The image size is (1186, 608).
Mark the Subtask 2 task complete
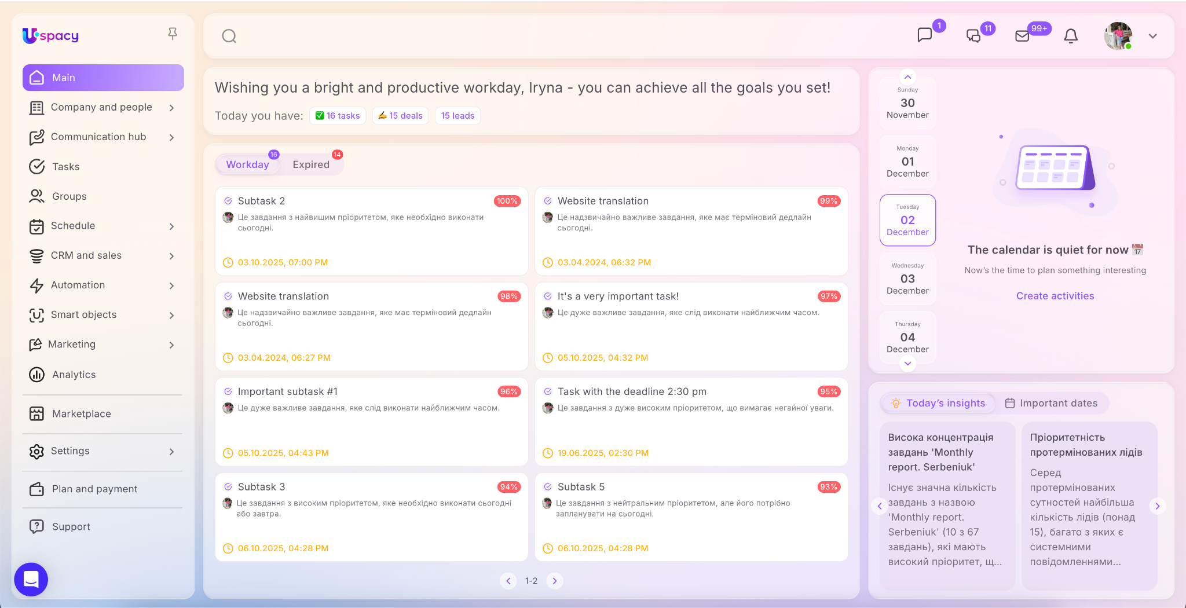tap(228, 201)
